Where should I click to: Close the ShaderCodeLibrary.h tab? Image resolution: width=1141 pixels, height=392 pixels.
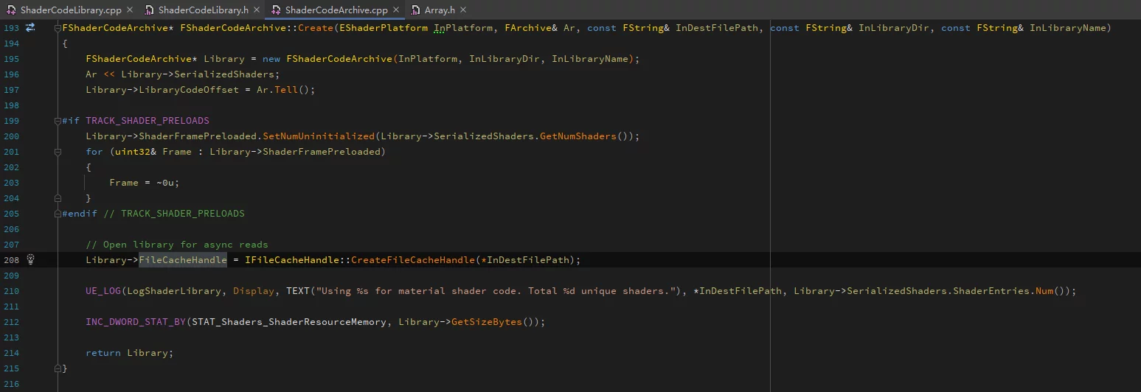(256, 10)
